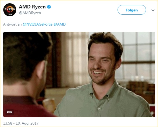
Task: Follow the account with the Folgen button
Action: (x=132, y=10)
